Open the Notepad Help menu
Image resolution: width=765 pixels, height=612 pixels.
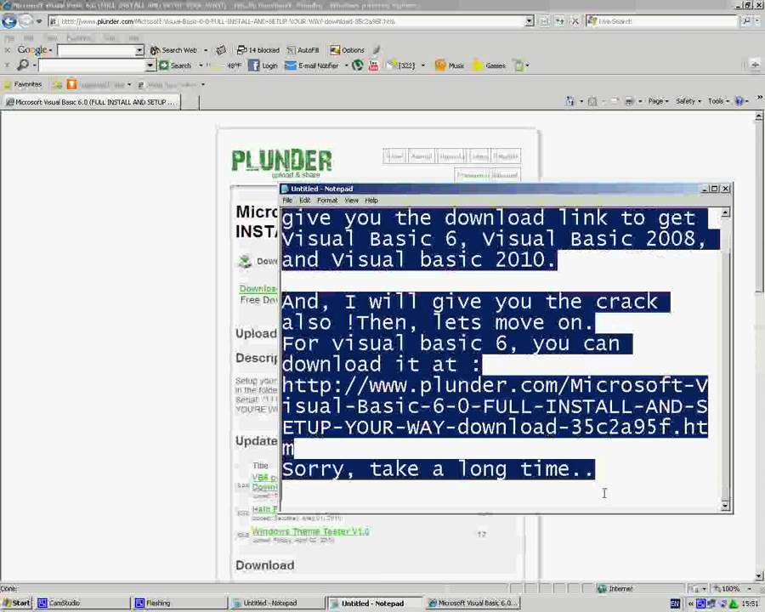coord(371,201)
